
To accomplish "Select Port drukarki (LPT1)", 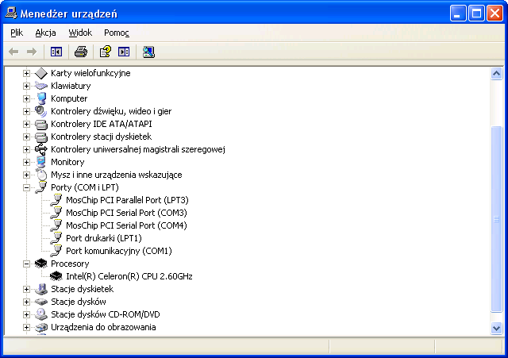I will coord(104,238).
